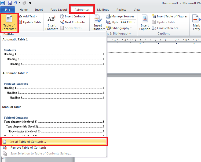Click the Word application icon in title bar
Screen dimensions: 201x162
(2, 3)
